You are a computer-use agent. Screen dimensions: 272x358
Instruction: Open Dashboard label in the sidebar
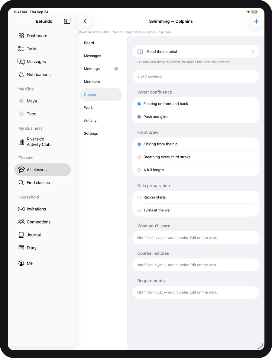click(x=37, y=36)
